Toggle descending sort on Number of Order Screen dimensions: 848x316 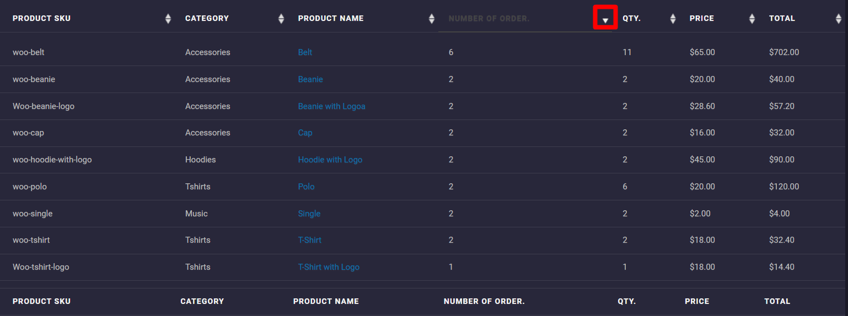[x=605, y=18]
